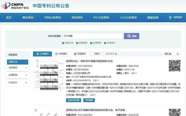Click the 发明专利申请 button
The image size is (186, 116).
pyautogui.click(x=73, y=100)
